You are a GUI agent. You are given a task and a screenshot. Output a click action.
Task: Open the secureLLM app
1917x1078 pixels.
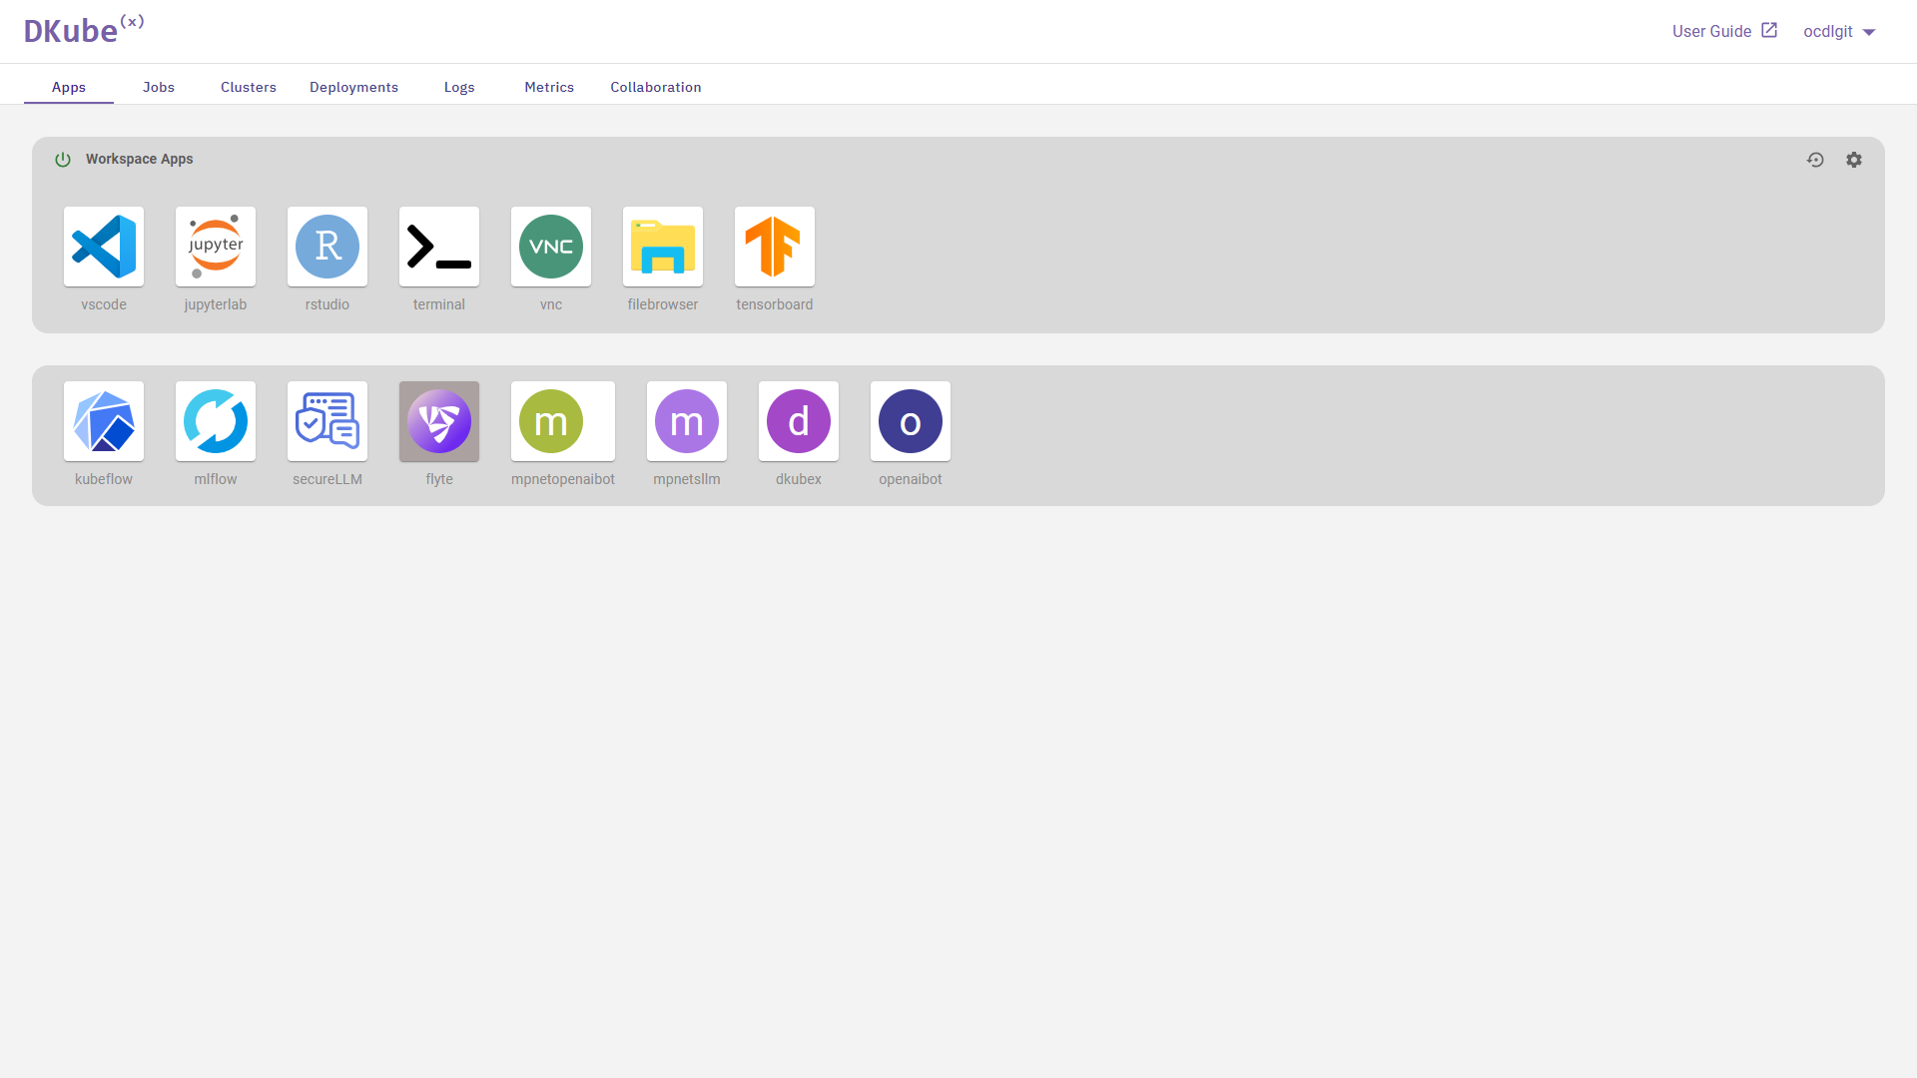click(x=327, y=421)
